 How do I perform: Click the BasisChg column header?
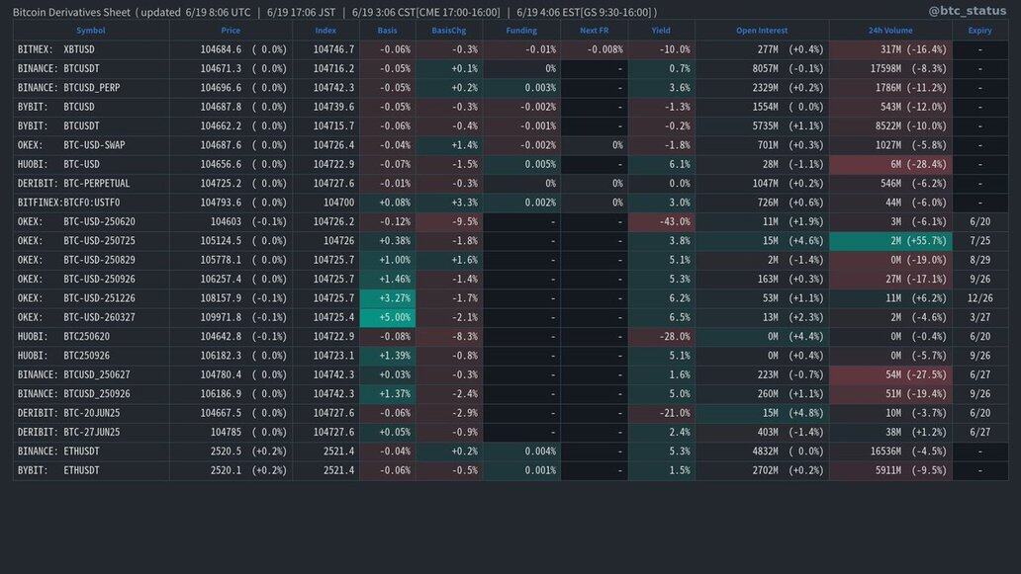click(449, 31)
